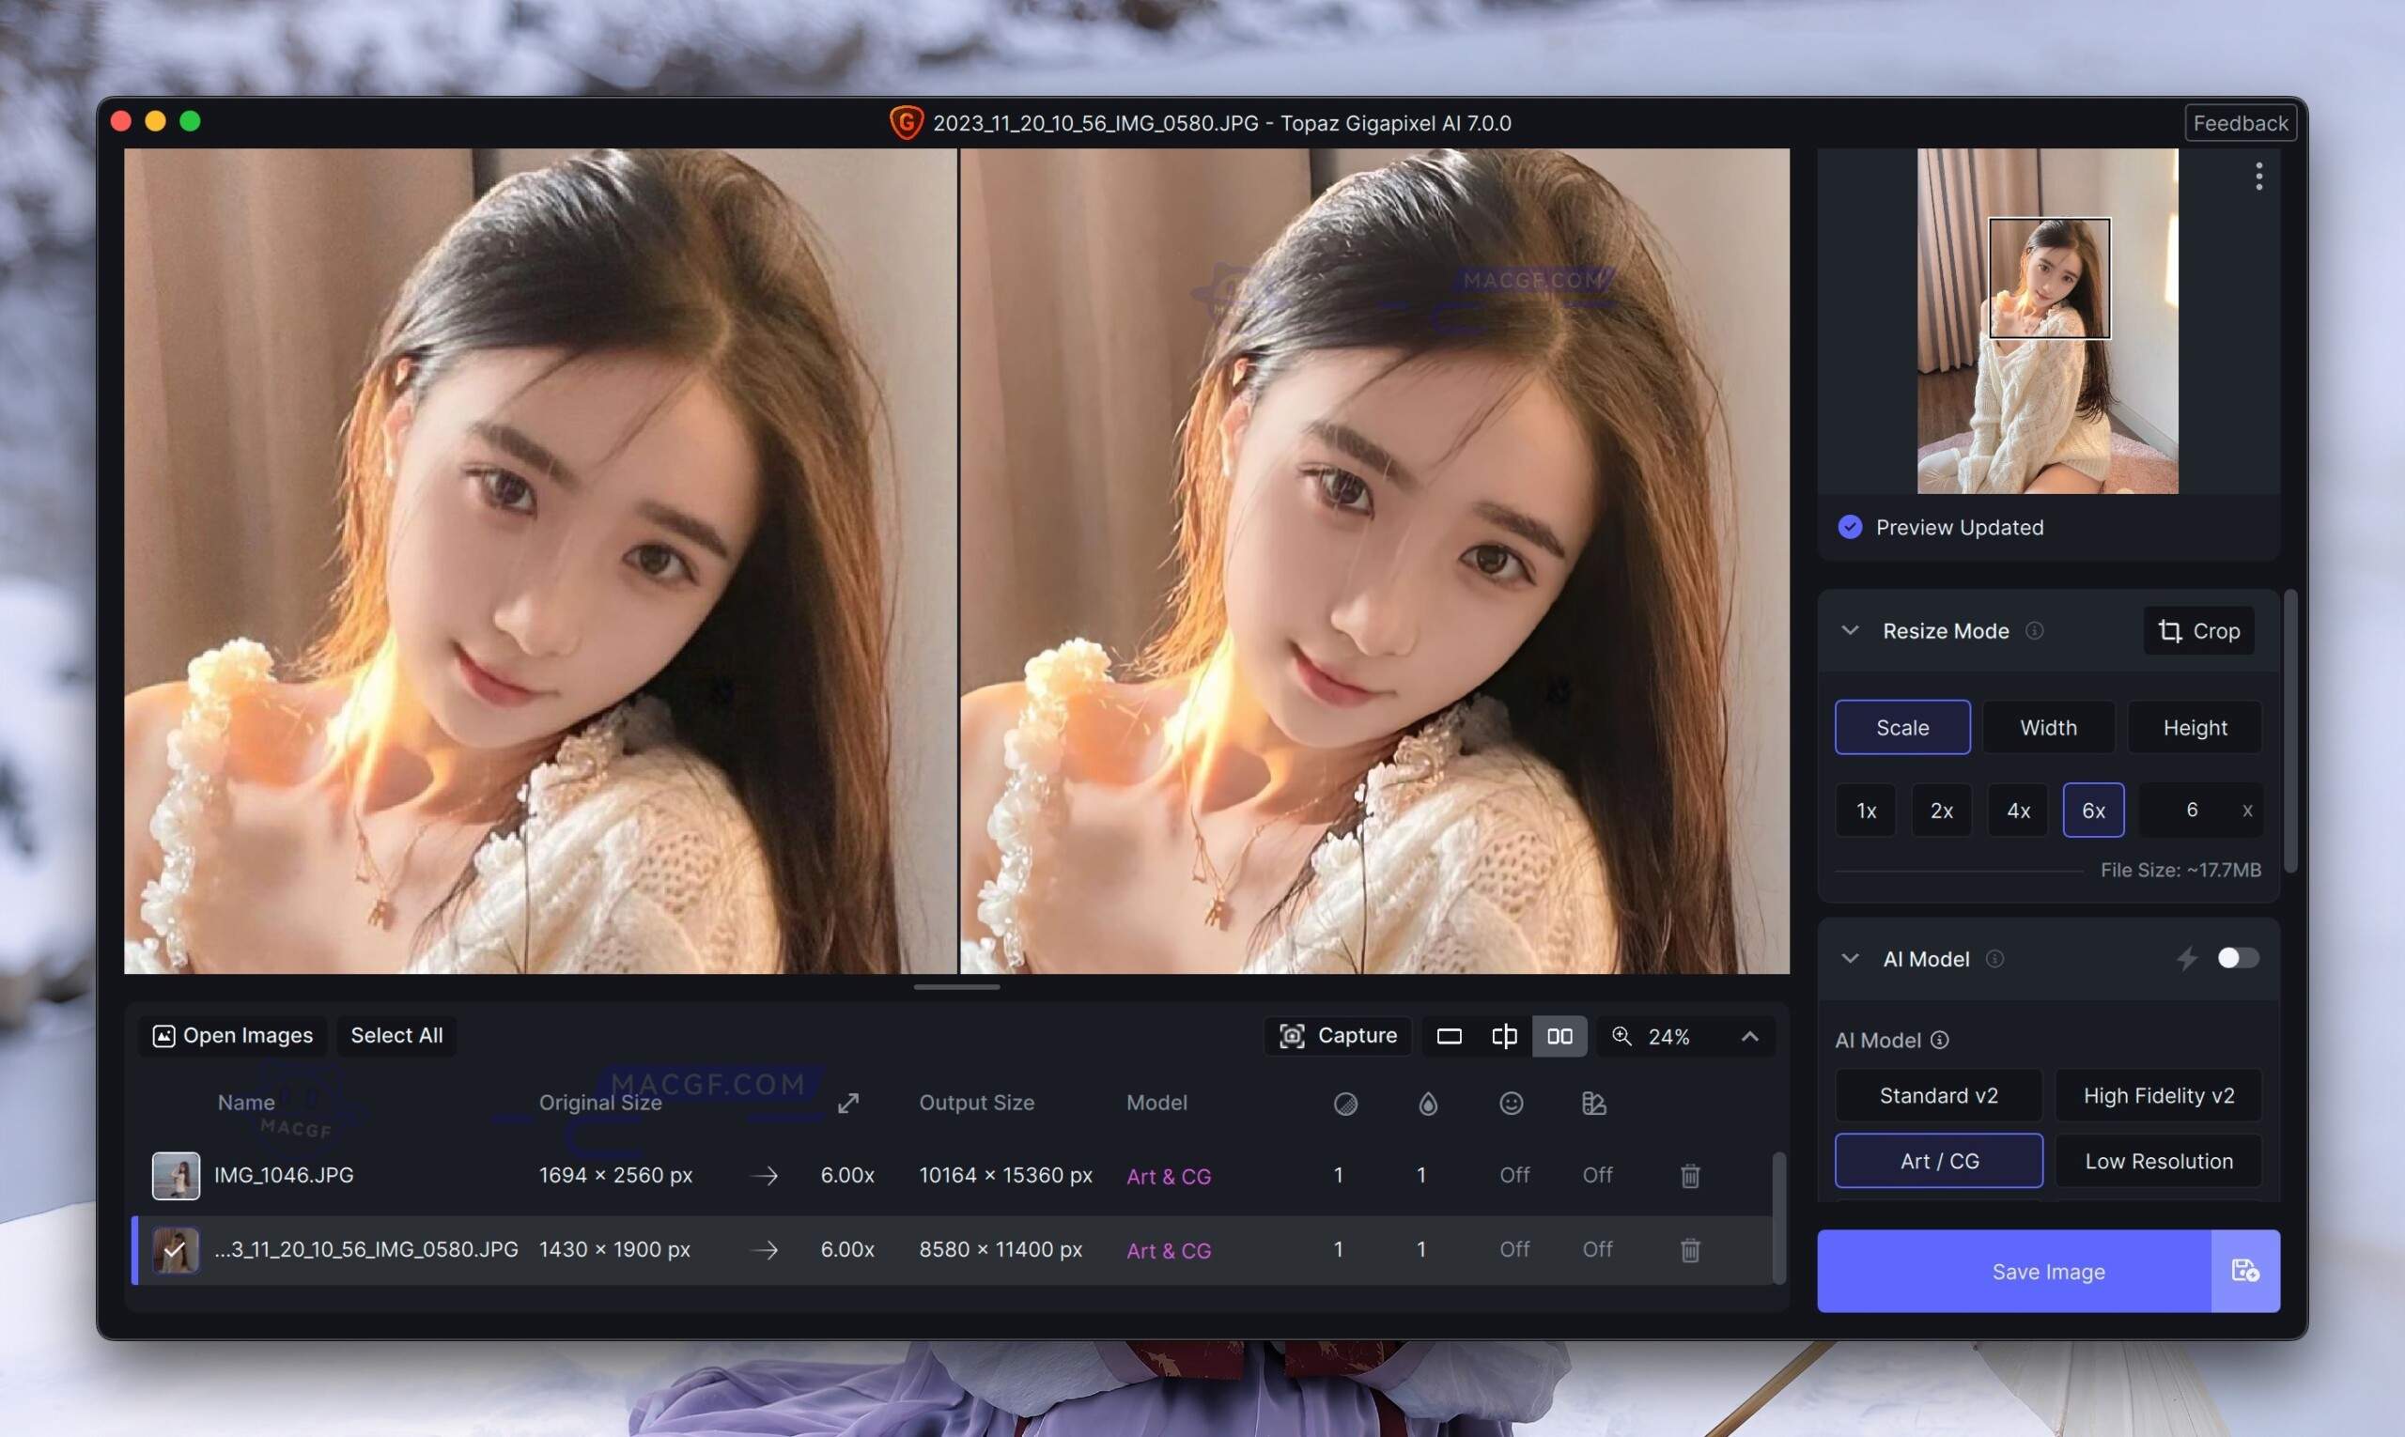Activate side-by-side view mode
Viewport: 2405px width, 1437px height.
point(1559,1035)
